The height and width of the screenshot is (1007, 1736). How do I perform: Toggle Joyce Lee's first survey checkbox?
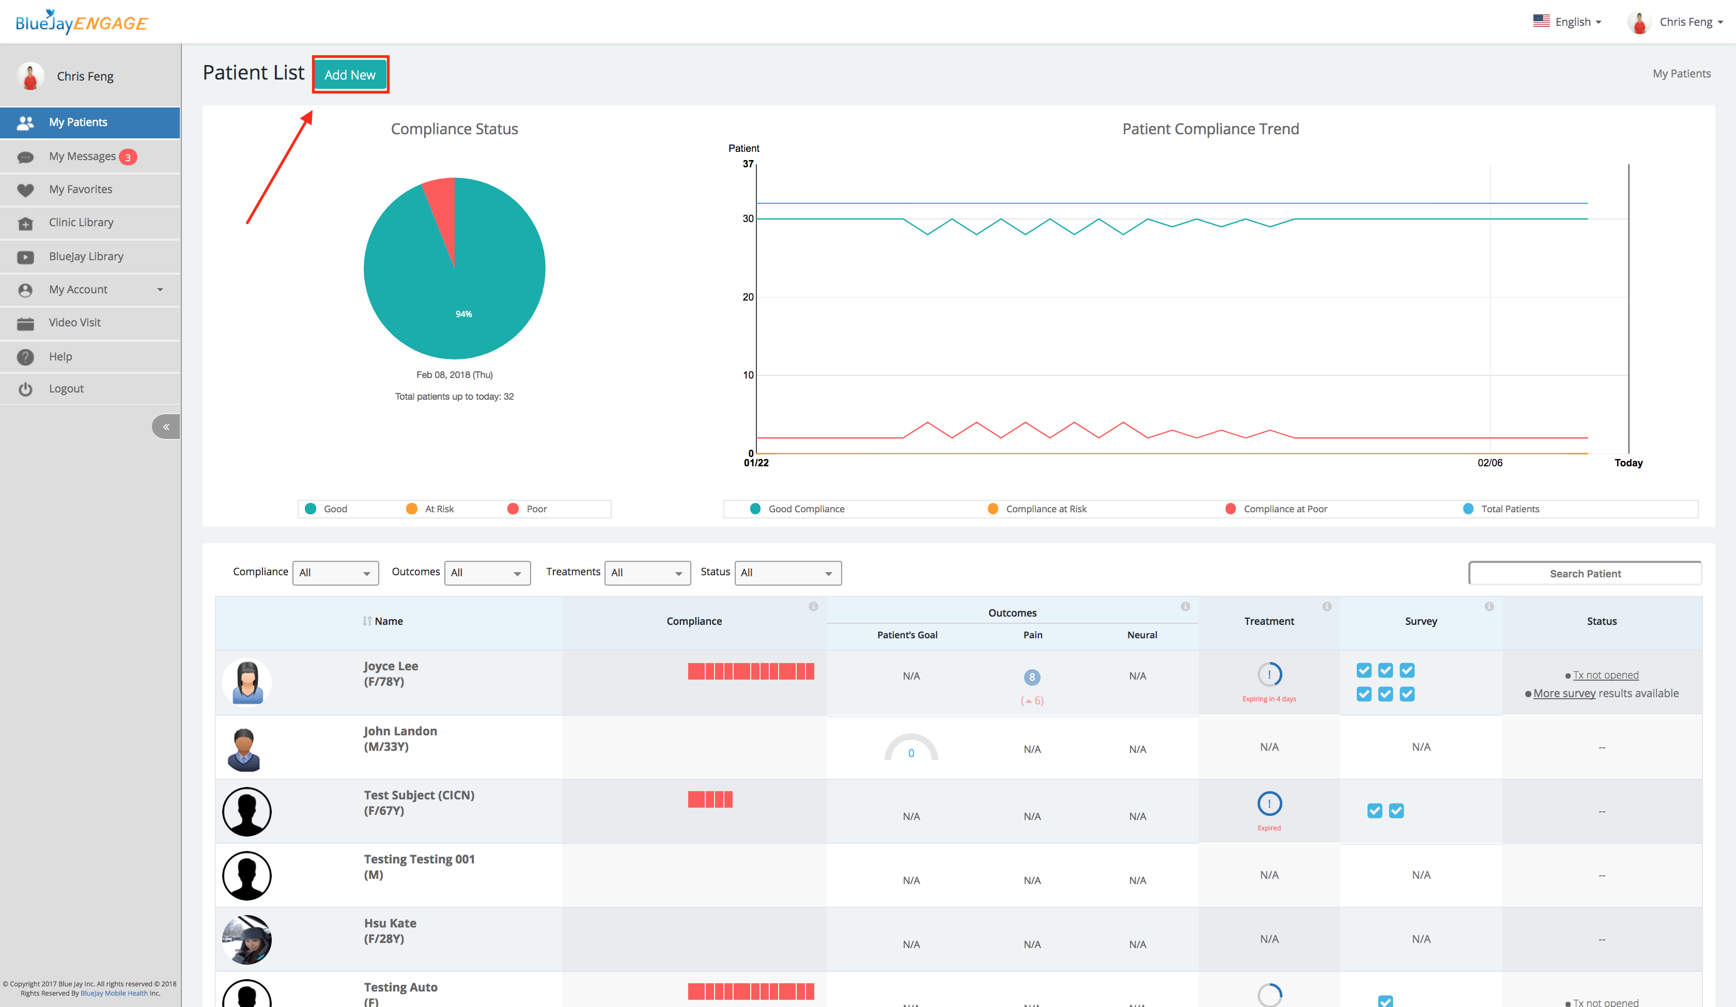tap(1363, 670)
